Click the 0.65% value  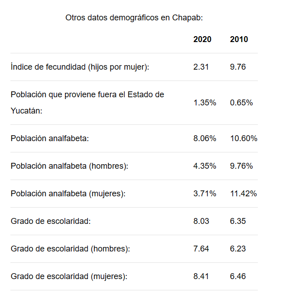click(241, 103)
